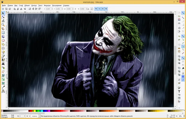Select the Ellipse circle tool
The width and height of the screenshot is (186, 119).
pos(3,40)
